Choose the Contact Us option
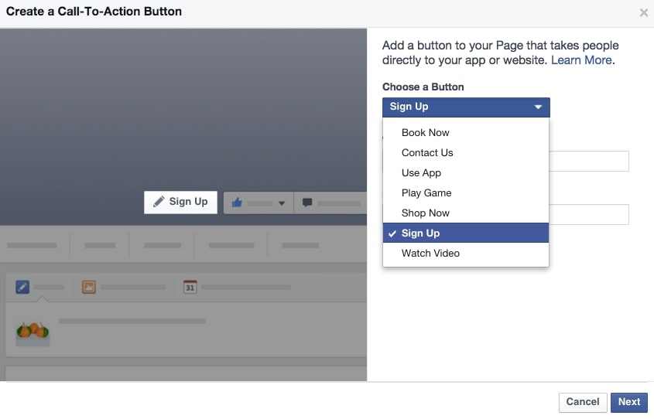The width and height of the screenshot is (654, 419). click(x=427, y=153)
